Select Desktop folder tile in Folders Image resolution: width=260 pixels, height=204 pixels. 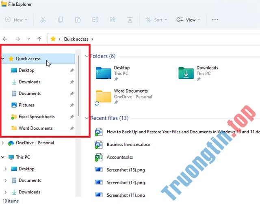[x=113, y=73]
